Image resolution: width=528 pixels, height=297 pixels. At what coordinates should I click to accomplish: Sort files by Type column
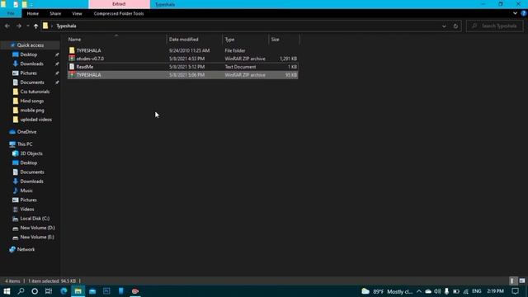(x=245, y=40)
